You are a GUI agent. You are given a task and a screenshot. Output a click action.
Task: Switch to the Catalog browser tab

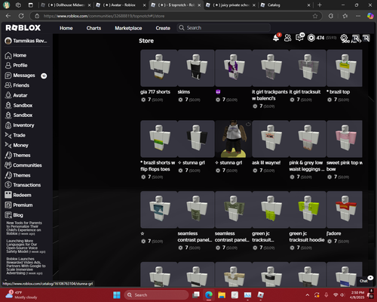pyautogui.click(x=285, y=5)
